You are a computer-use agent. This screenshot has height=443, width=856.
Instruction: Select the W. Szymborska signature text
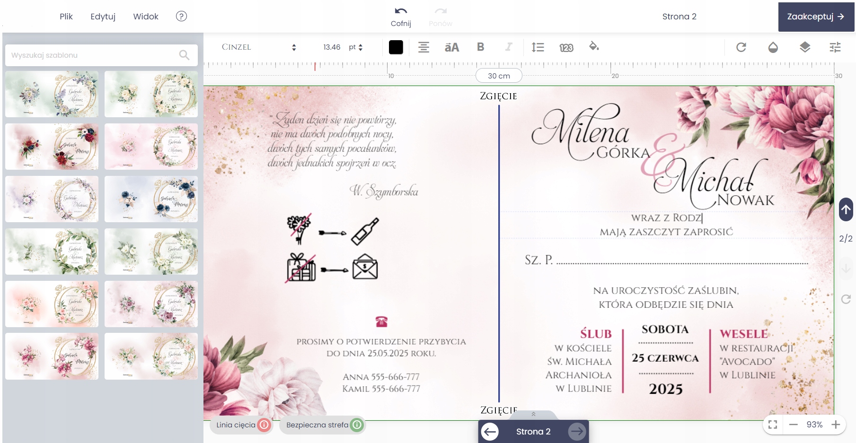click(384, 191)
